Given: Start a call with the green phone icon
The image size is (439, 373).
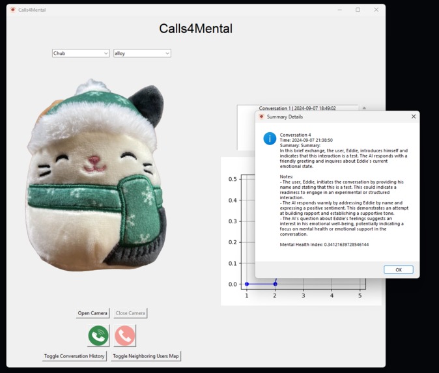Looking at the screenshot, I should 98,335.
